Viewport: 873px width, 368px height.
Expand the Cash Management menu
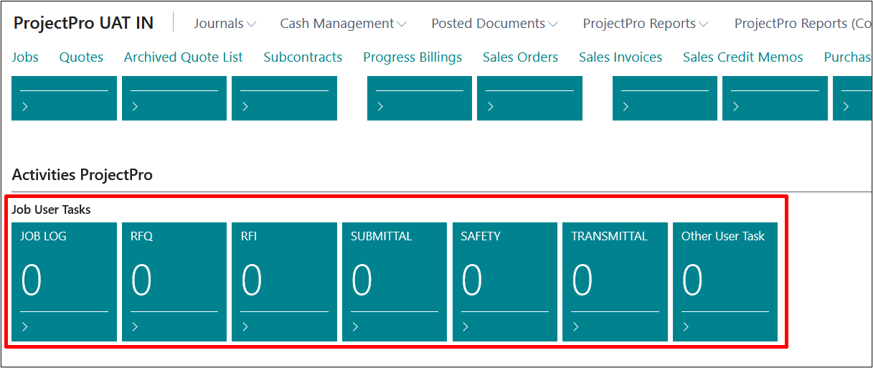click(344, 24)
